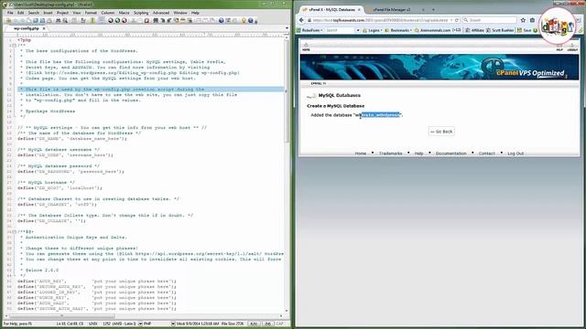This screenshot has height=329, width=586.
Task: Click the Contact footer link
Action: pos(486,154)
